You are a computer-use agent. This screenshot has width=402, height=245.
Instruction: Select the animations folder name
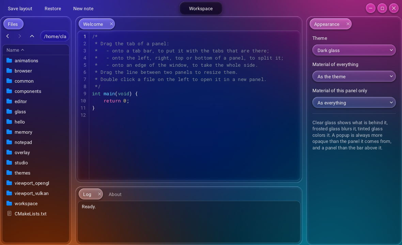point(27,61)
